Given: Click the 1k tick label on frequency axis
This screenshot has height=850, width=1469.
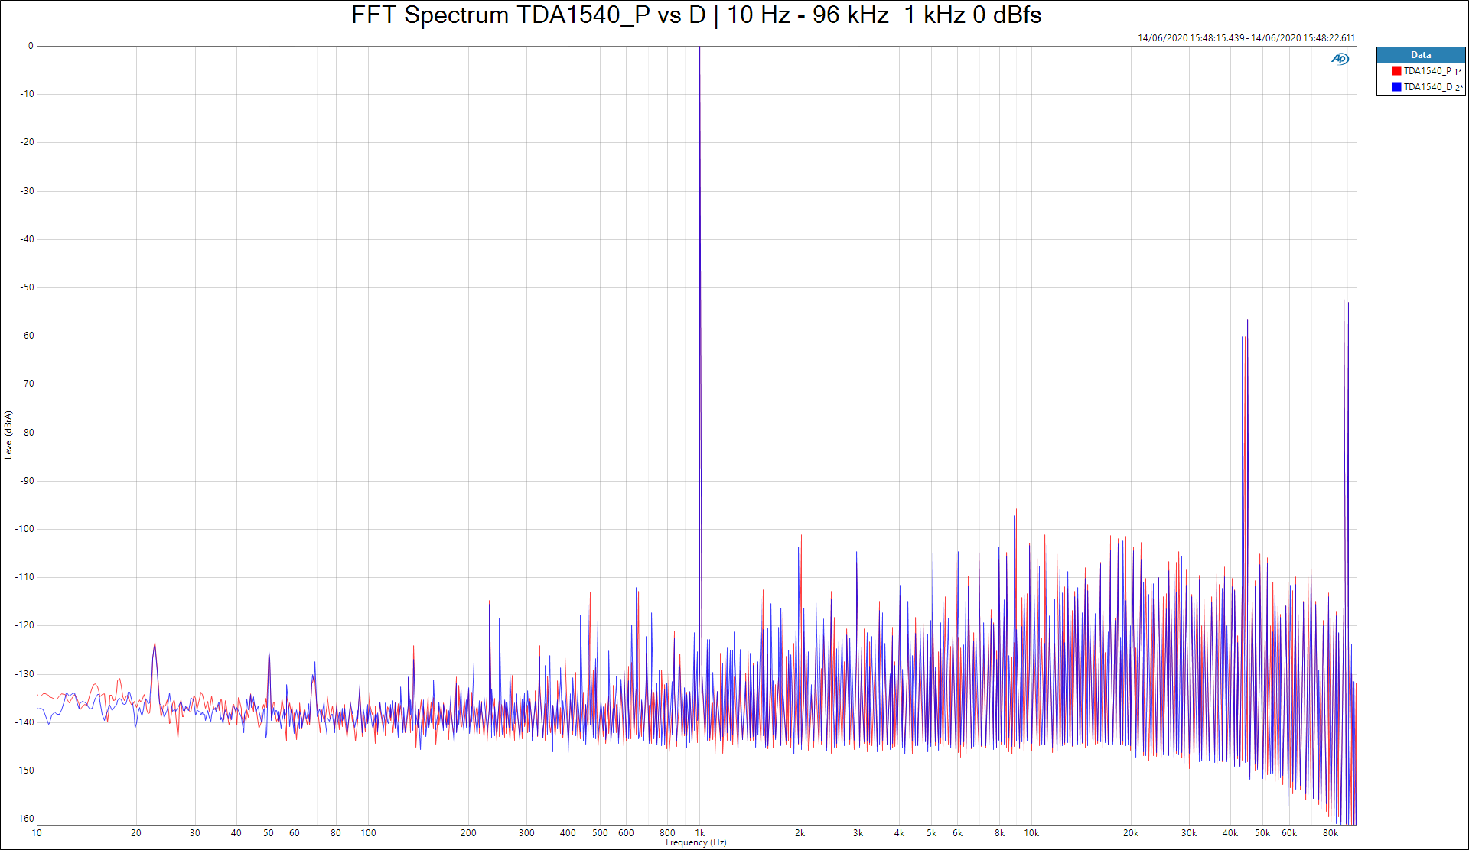Looking at the screenshot, I should click(x=699, y=833).
